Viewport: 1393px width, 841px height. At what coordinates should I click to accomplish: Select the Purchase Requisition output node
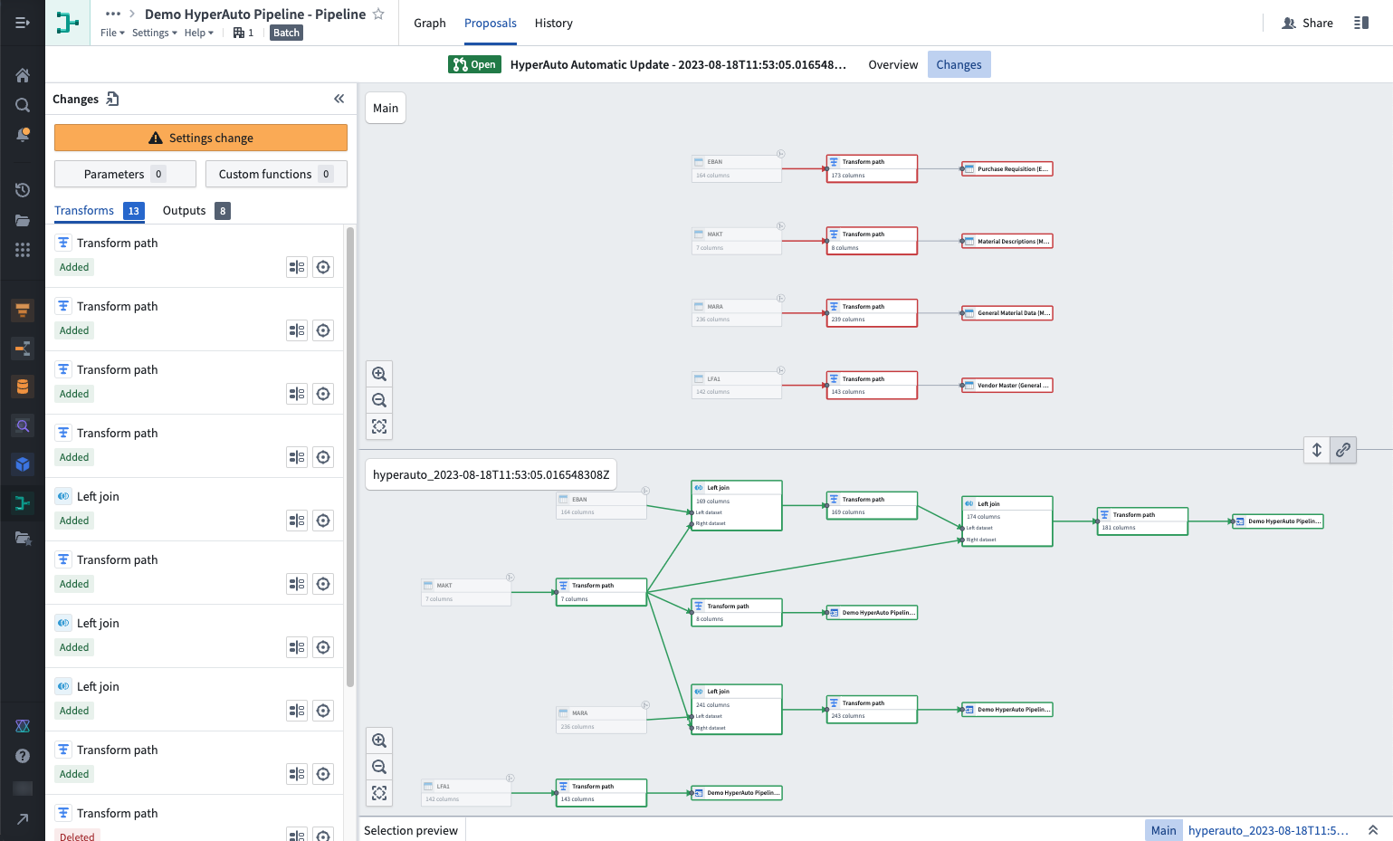point(1007,168)
